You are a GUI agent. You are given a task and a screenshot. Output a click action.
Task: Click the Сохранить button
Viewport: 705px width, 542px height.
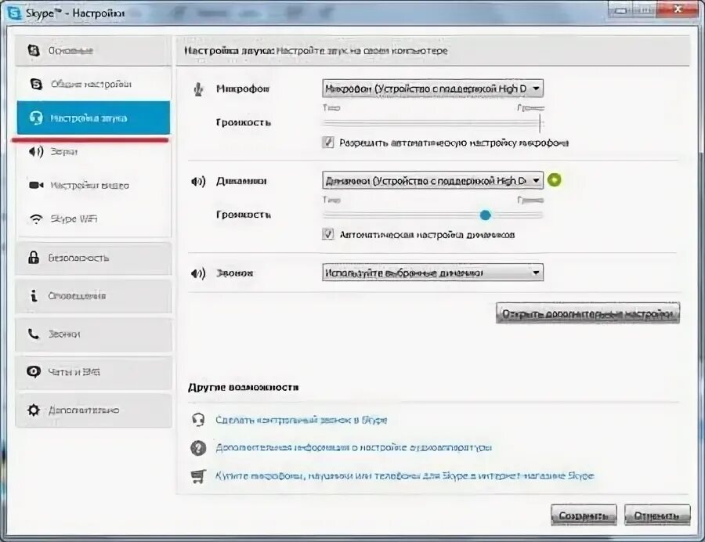point(584,515)
